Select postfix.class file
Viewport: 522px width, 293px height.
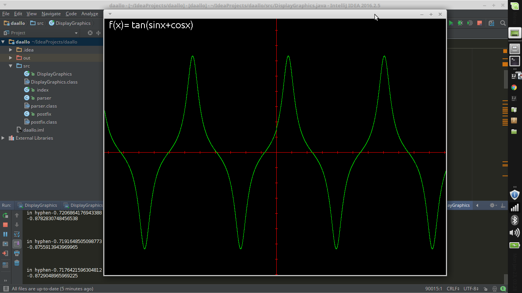[x=44, y=122]
